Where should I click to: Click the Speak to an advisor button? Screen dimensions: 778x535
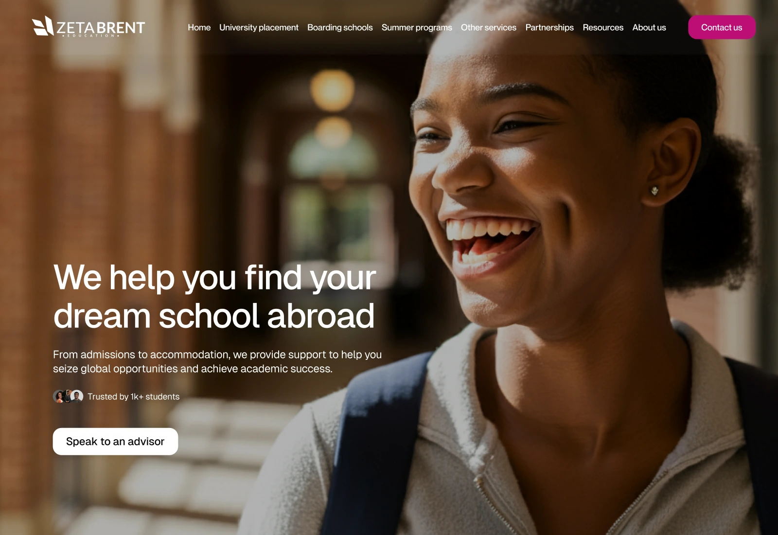pyautogui.click(x=115, y=442)
